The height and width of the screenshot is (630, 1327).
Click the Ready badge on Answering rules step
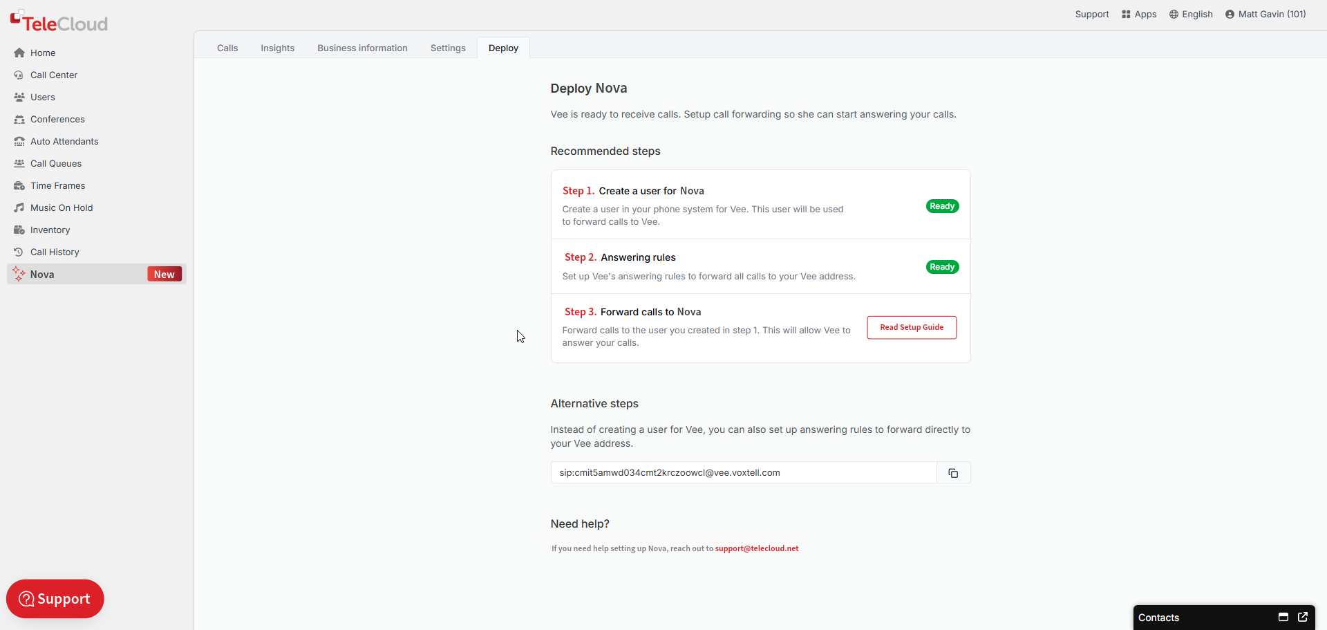(x=941, y=266)
